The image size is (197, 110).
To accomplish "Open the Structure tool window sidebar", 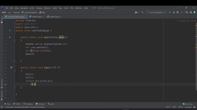I will [x=2, y=83].
